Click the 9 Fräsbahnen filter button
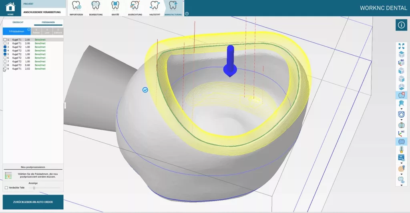The width and height of the screenshot is (410, 213). tap(17, 31)
